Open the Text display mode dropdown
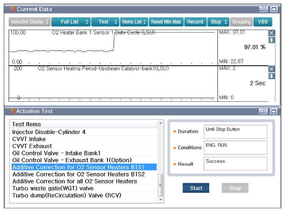 [105, 22]
